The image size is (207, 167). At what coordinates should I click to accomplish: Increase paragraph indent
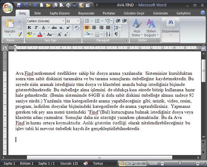[124, 21]
